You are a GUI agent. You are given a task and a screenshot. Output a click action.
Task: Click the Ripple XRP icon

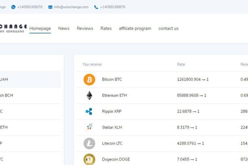click(x=89, y=111)
